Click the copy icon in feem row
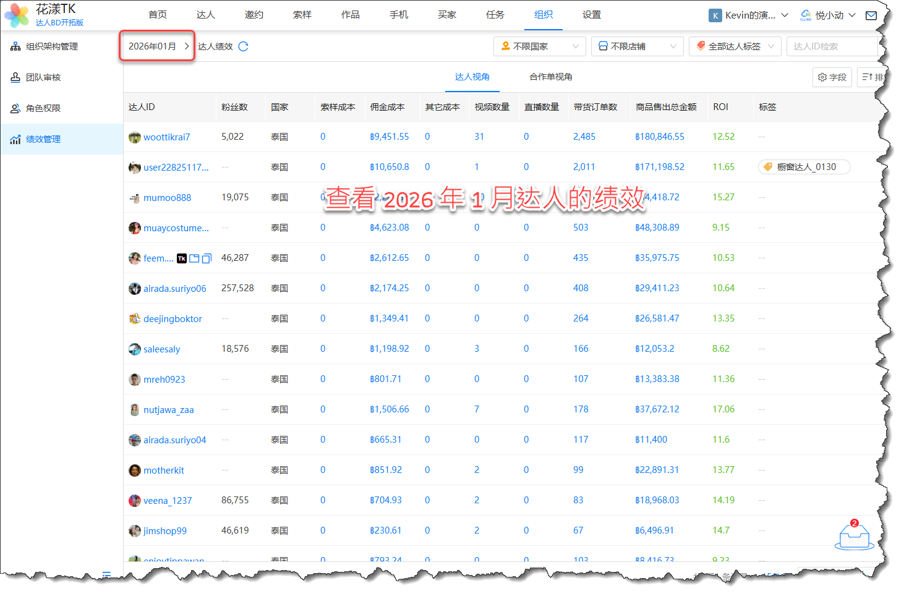904x596 pixels. coord(206,258)
